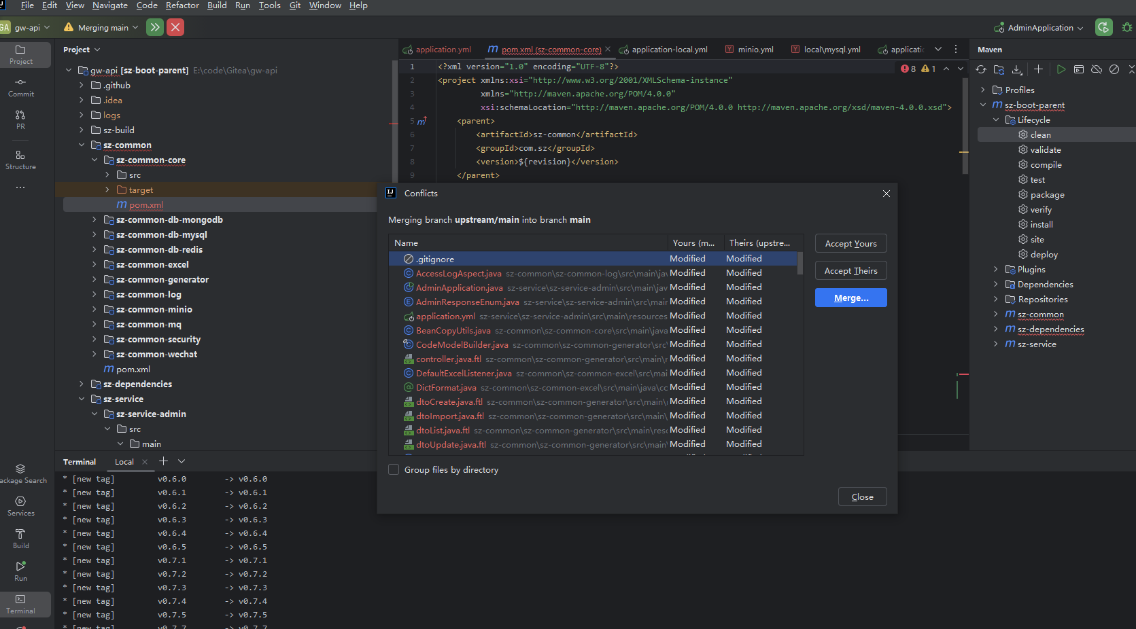Close the Local terminal tab
1136x629 pixels.
point(145,462)
